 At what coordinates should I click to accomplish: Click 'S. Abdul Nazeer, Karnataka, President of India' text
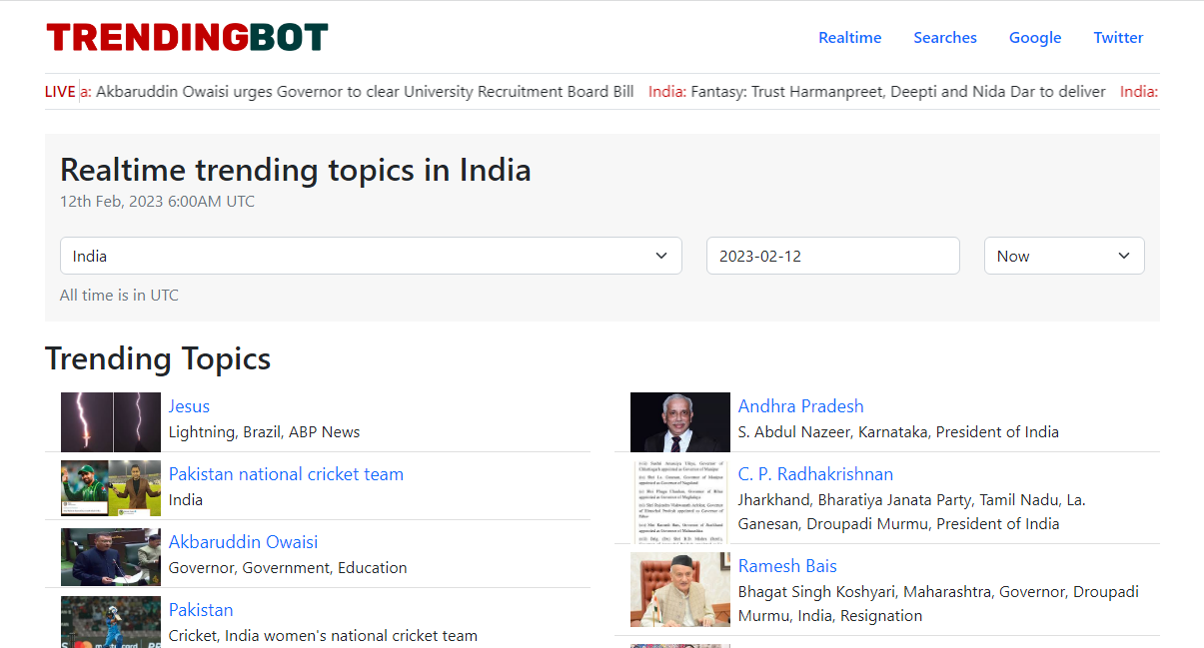(898, 432)
